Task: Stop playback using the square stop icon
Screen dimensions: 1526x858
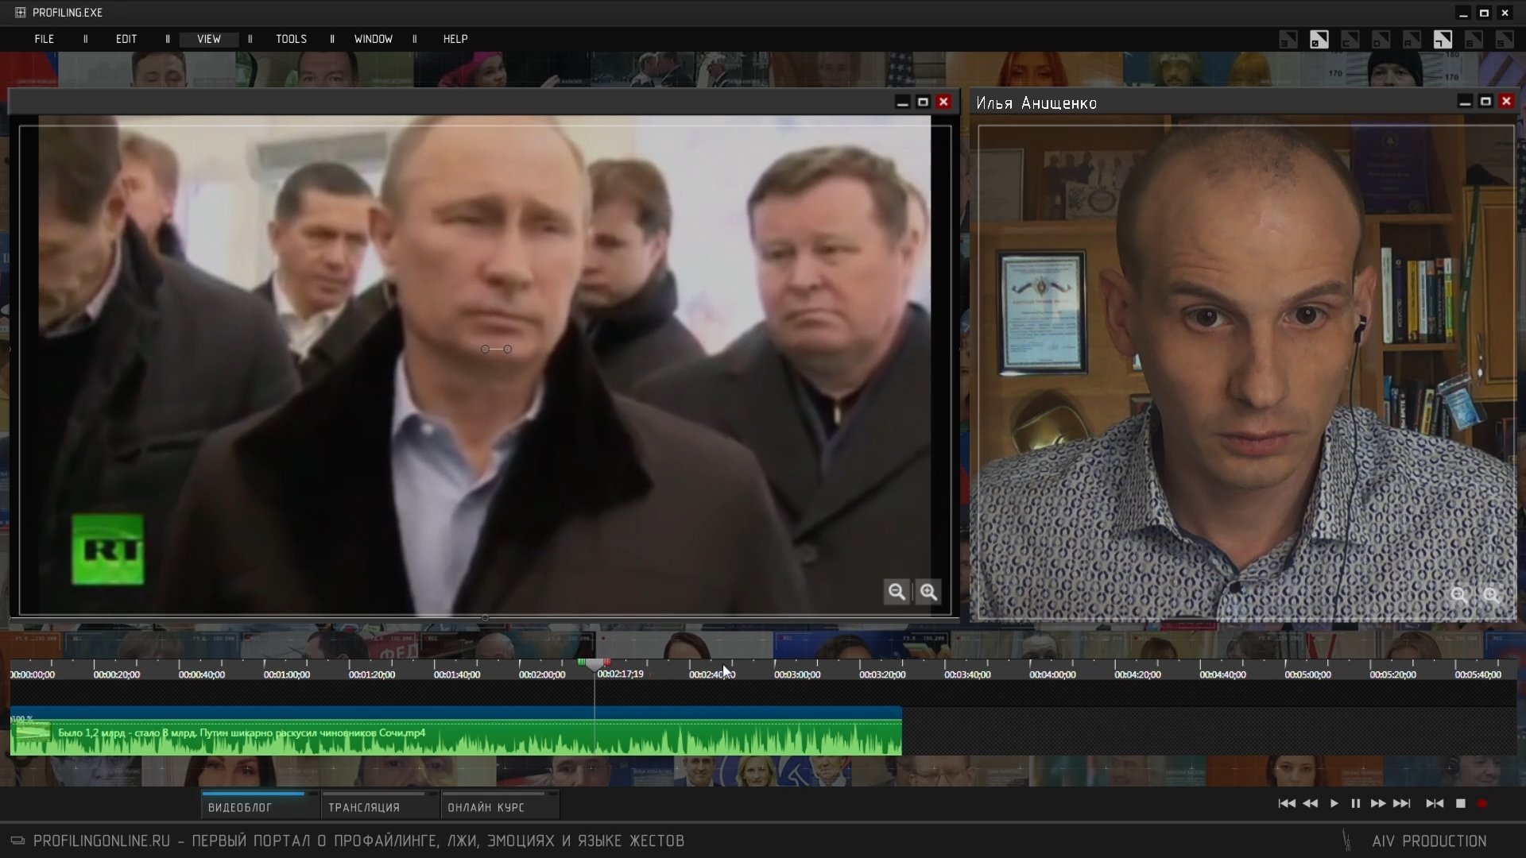Action: click(x=1461, y=804)
